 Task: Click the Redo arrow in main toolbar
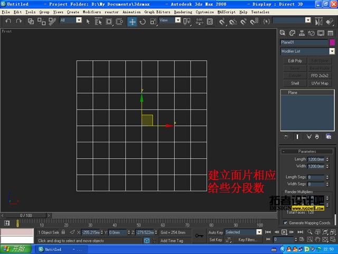(19, 21)
